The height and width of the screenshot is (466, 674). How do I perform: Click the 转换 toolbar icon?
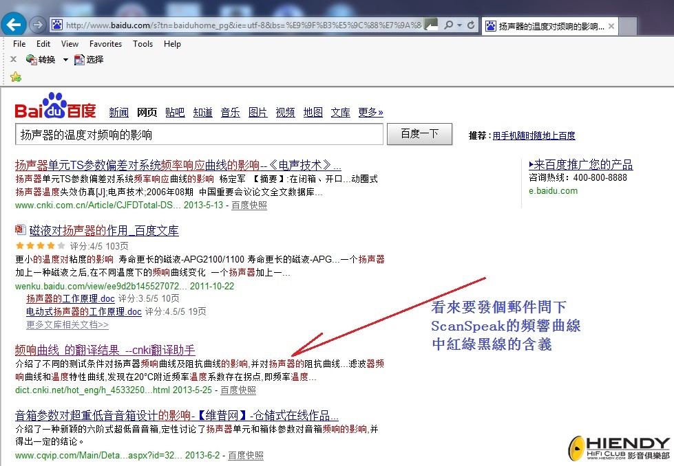pos(31,60)
